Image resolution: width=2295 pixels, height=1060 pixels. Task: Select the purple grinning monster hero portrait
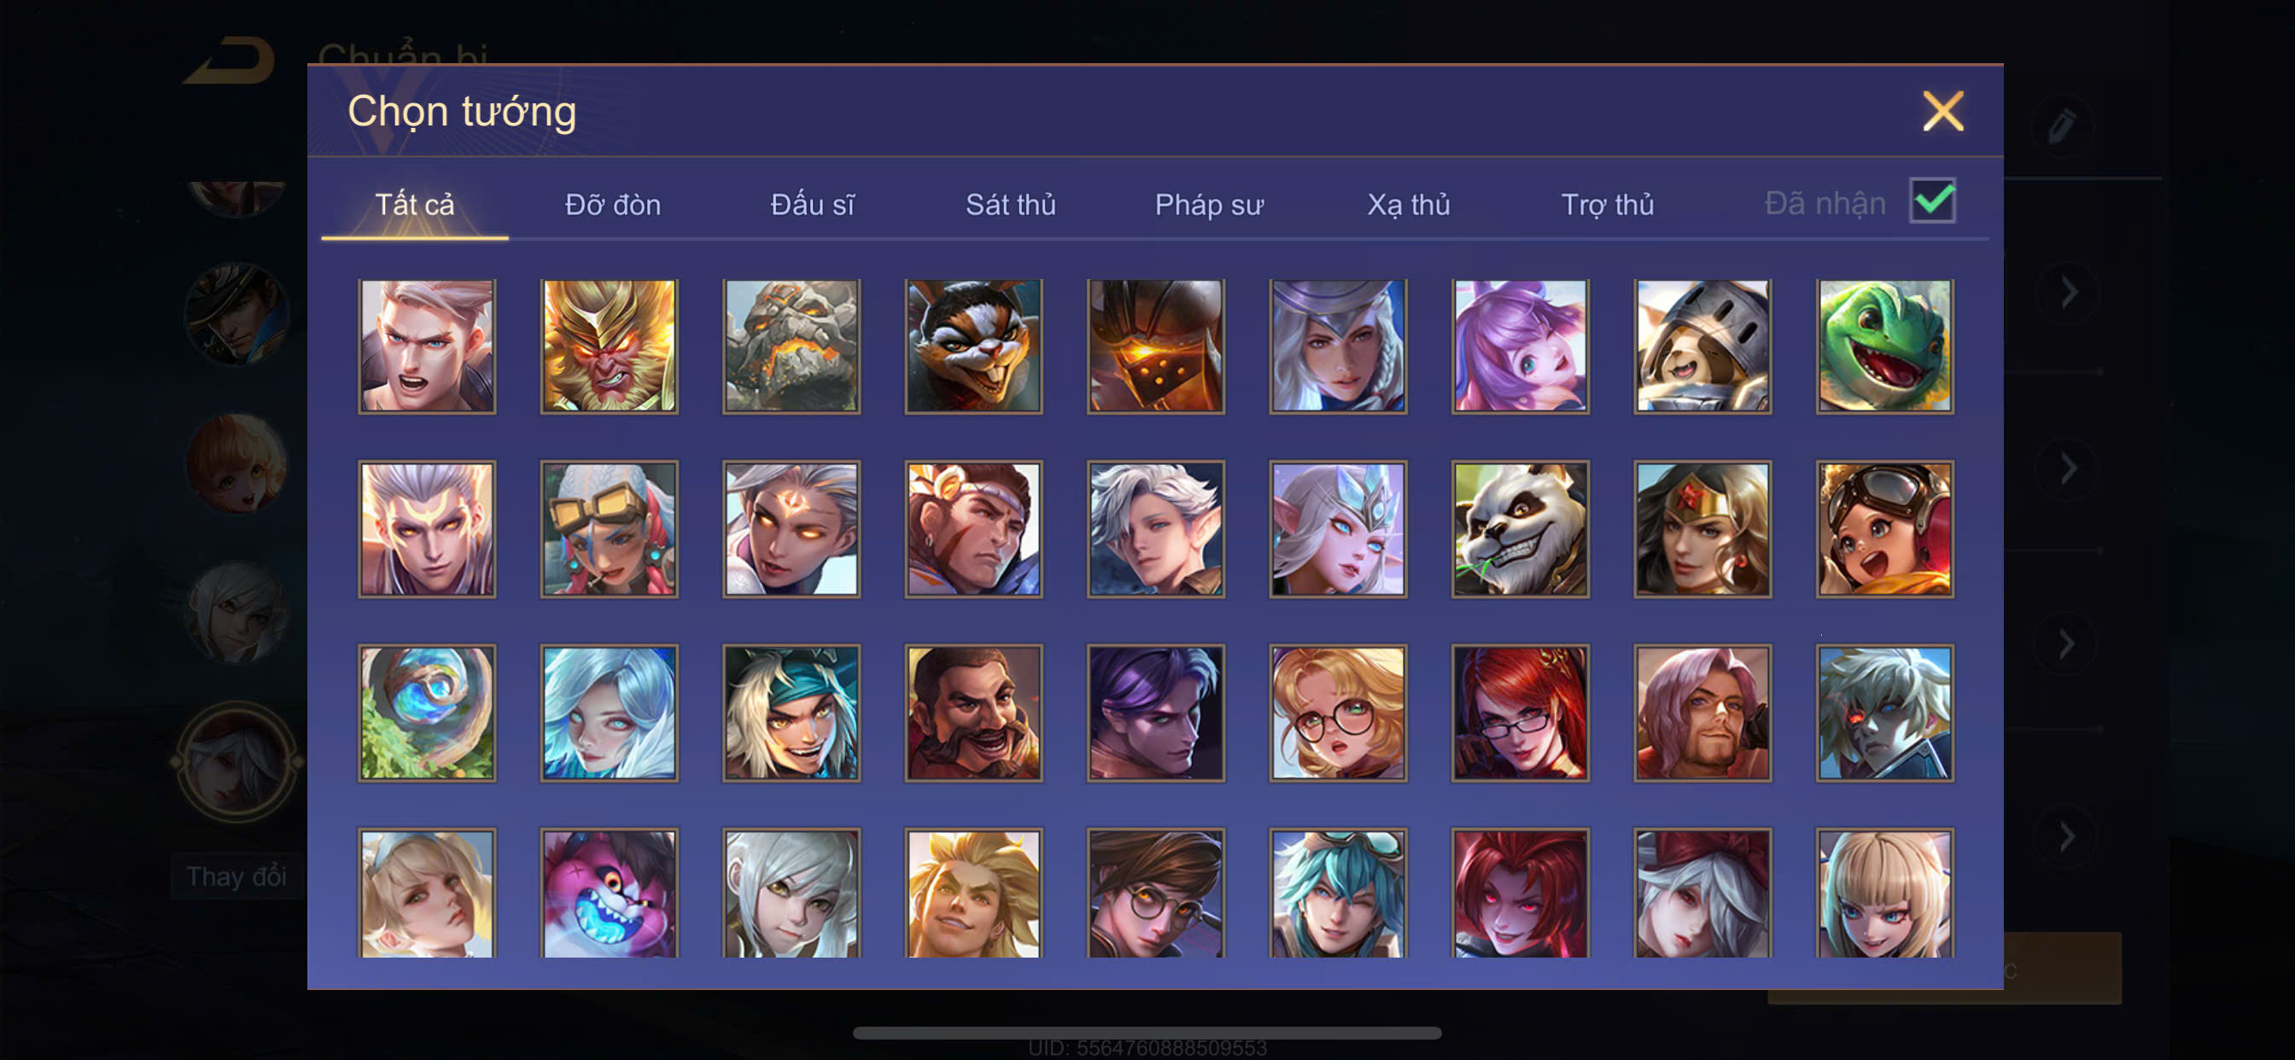pos(609,893)
